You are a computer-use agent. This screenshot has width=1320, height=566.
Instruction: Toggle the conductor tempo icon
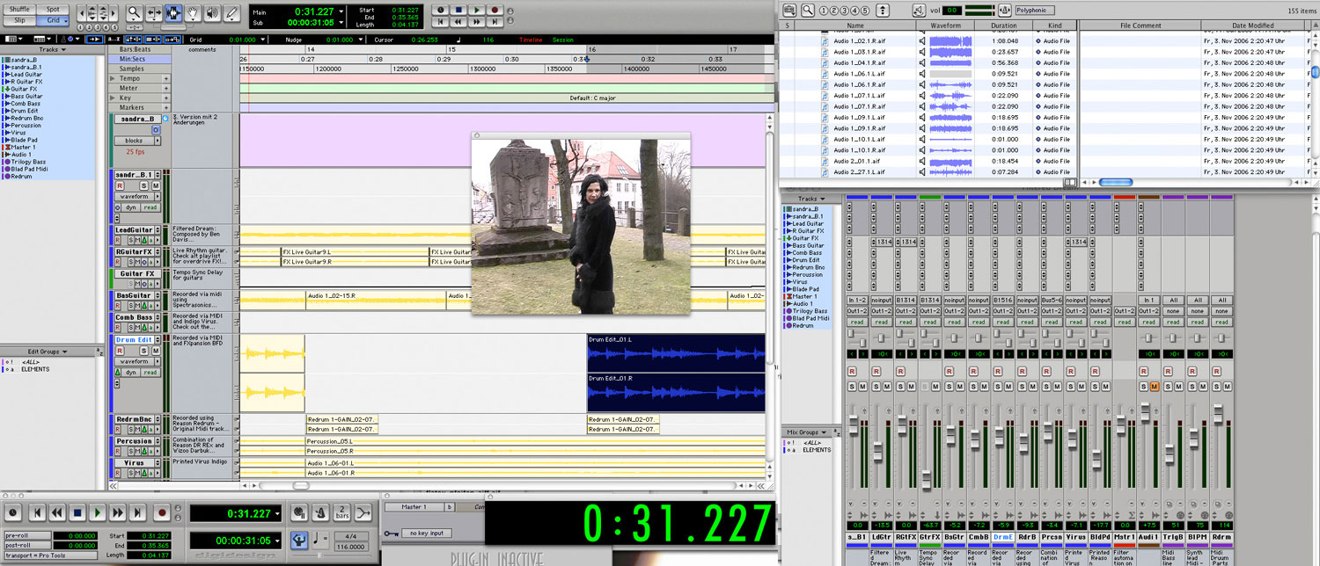(299, 538)
